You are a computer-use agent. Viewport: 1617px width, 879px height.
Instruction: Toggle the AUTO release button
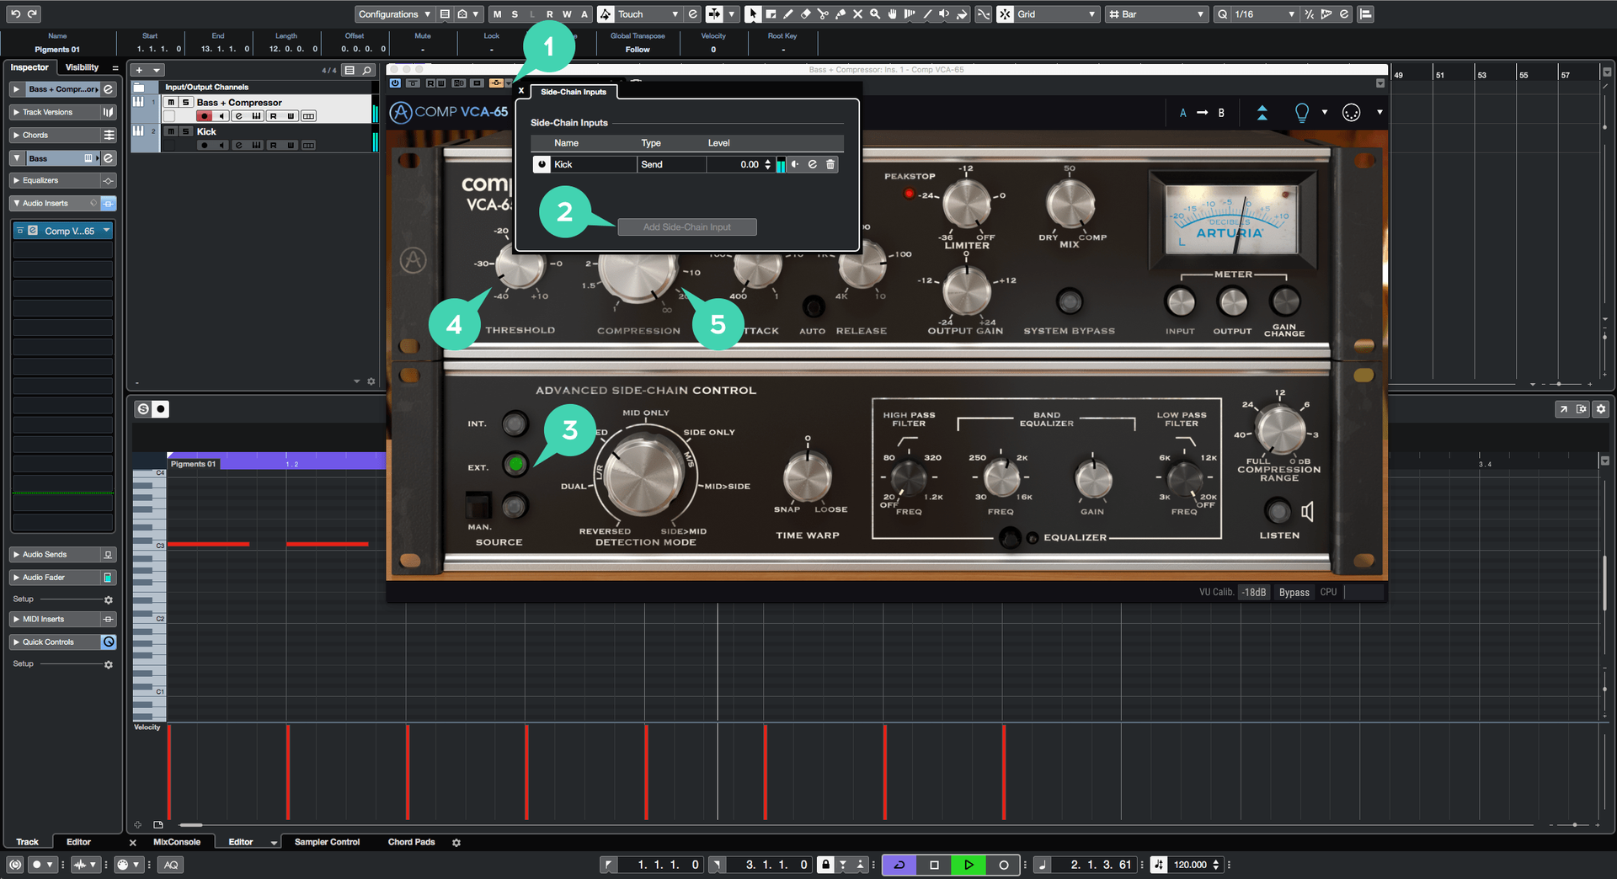813,306
